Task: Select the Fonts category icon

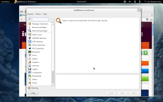Action: 30,55
